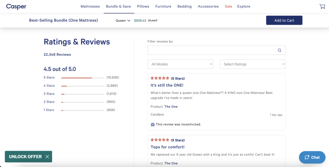Click the 5 Stars rating bar
329x167 pixels.
tap(83, 78)
